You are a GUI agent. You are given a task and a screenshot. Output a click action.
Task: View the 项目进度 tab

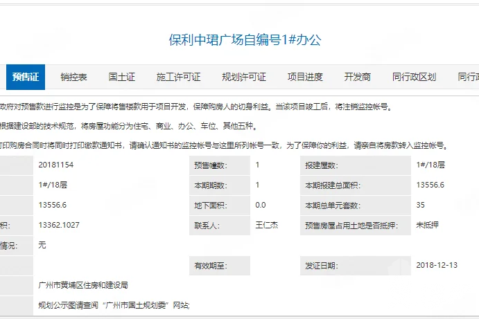[x=305, y=77]
